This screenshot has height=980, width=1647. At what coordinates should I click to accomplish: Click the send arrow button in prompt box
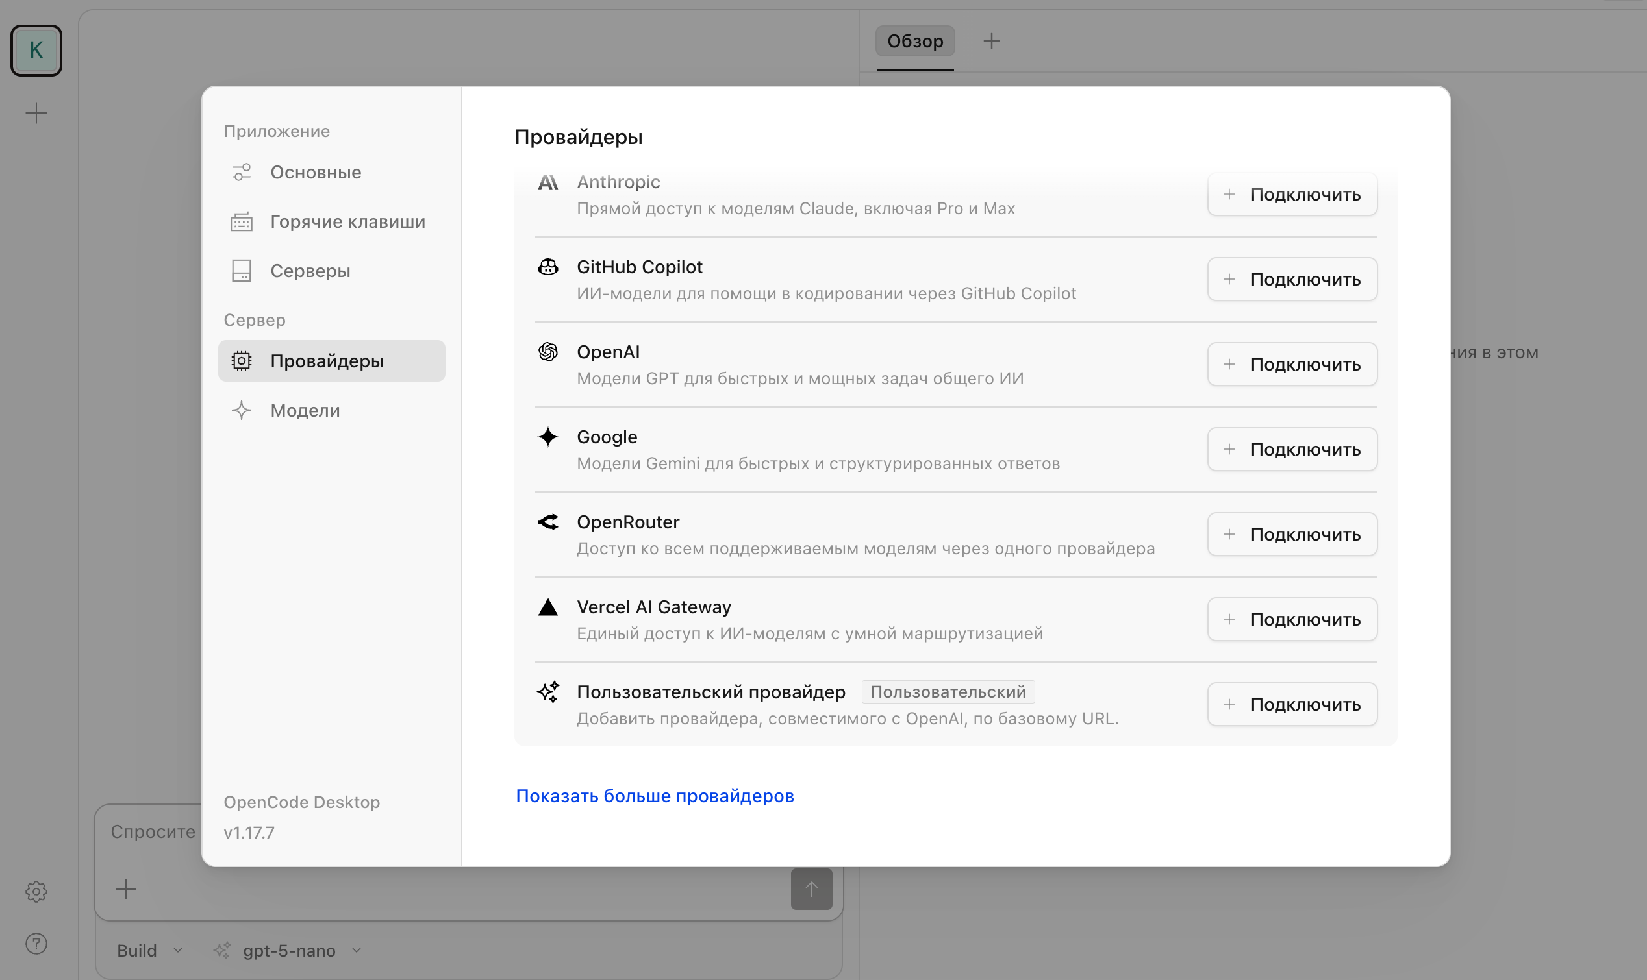click(811, 889)
